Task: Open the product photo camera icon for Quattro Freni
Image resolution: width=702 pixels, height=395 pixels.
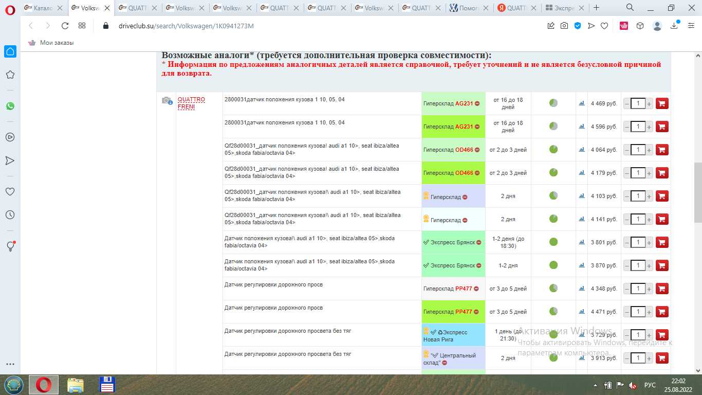Action: point(167,100)
